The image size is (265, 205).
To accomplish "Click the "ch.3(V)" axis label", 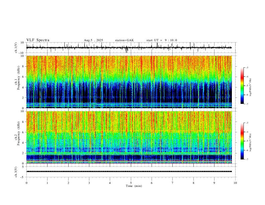I will pyautogui.click(x=16, y=172).
